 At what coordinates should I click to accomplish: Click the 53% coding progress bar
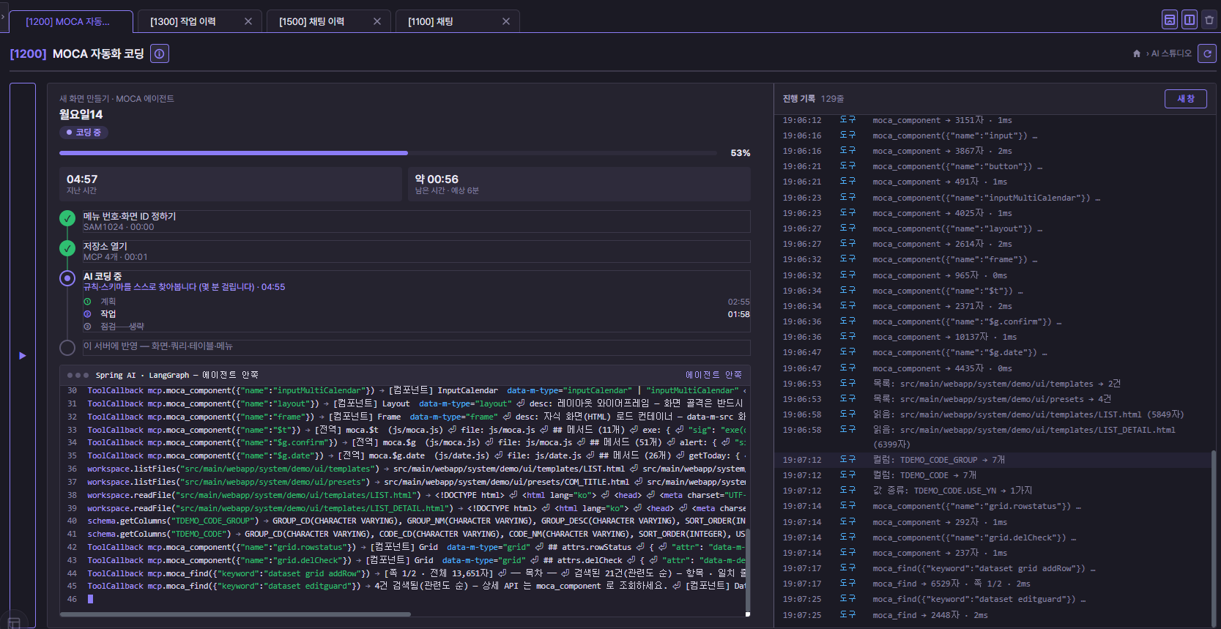coord(388,153)
